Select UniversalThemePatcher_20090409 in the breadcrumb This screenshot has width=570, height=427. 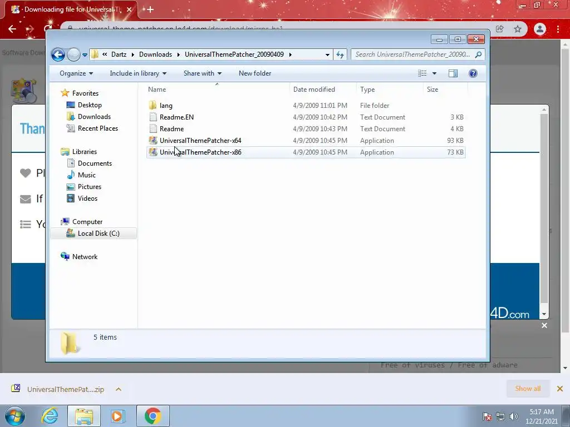point(234,54)
